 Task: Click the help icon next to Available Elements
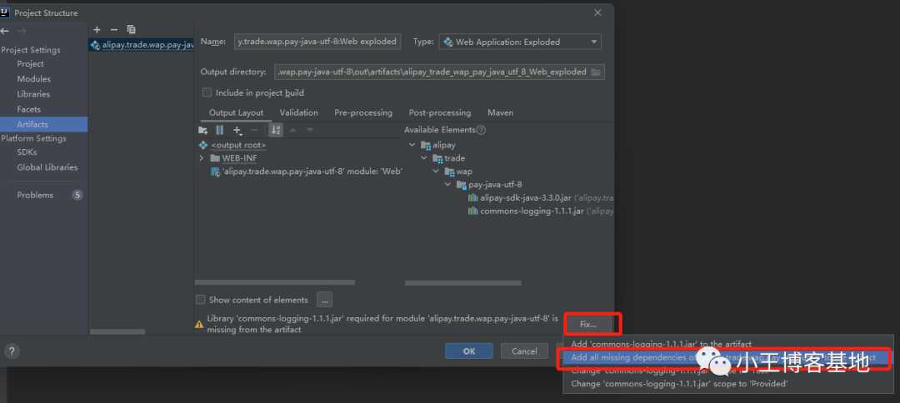coord(481,130)
